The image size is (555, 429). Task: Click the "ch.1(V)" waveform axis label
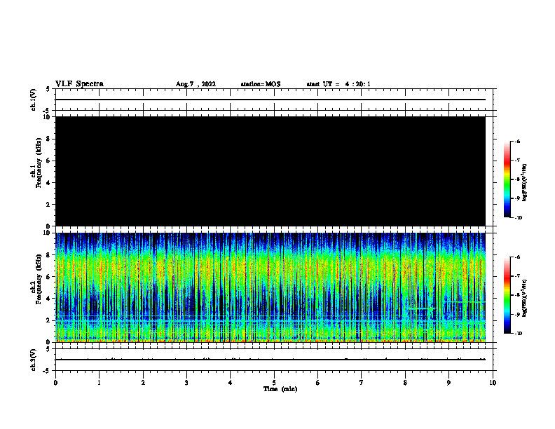click(x=34, y=100)
